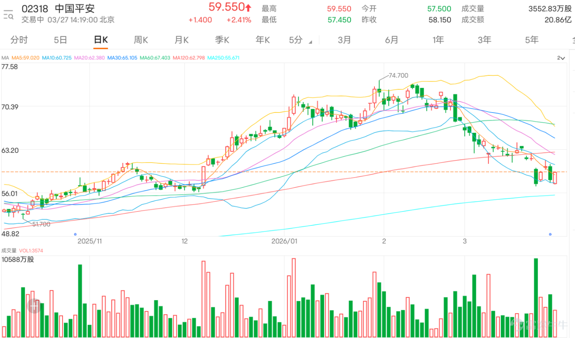This screenshot has height=338, width=575.
Task: Expand the 2 panel-count chevron dropdown
Action: pyautogui.click(x=561, y=58)
